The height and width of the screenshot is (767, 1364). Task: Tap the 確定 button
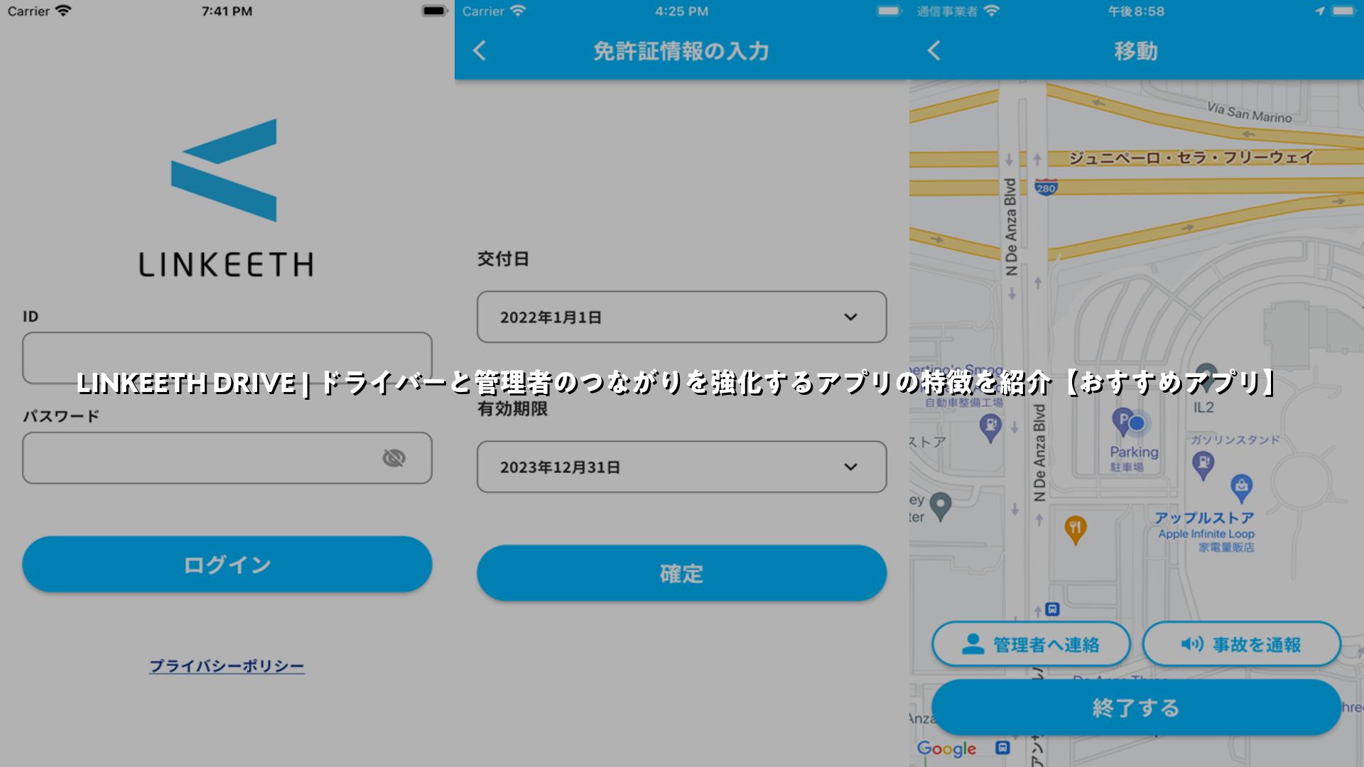click(681, 573)
